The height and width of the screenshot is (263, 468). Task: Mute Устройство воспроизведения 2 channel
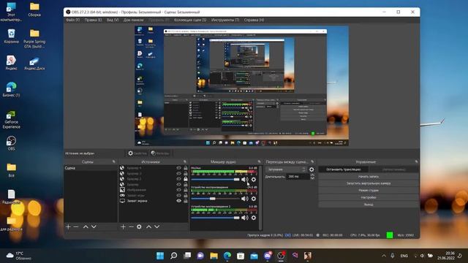point(244,218)
